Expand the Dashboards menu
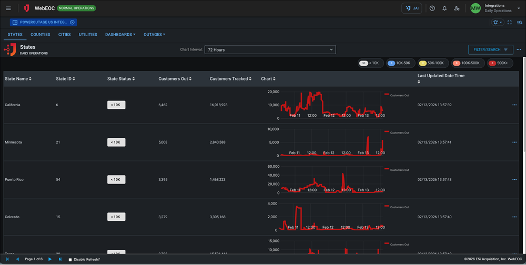The height and width of the screenshot is (265, 526). [x=120, y=35]
